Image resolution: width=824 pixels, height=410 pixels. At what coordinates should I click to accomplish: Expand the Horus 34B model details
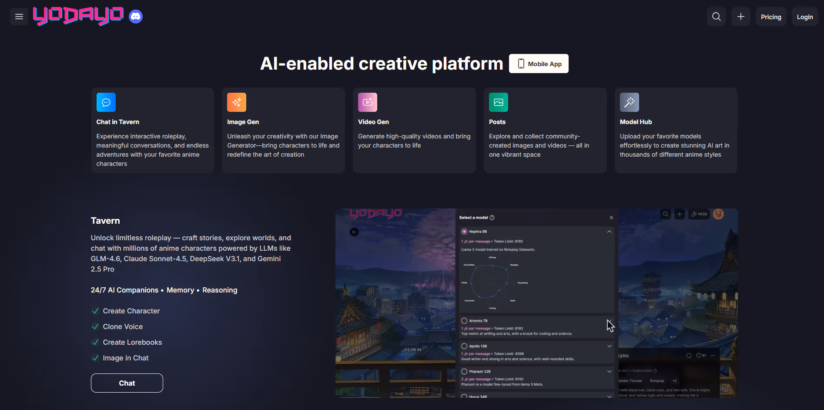pos(610,396)
